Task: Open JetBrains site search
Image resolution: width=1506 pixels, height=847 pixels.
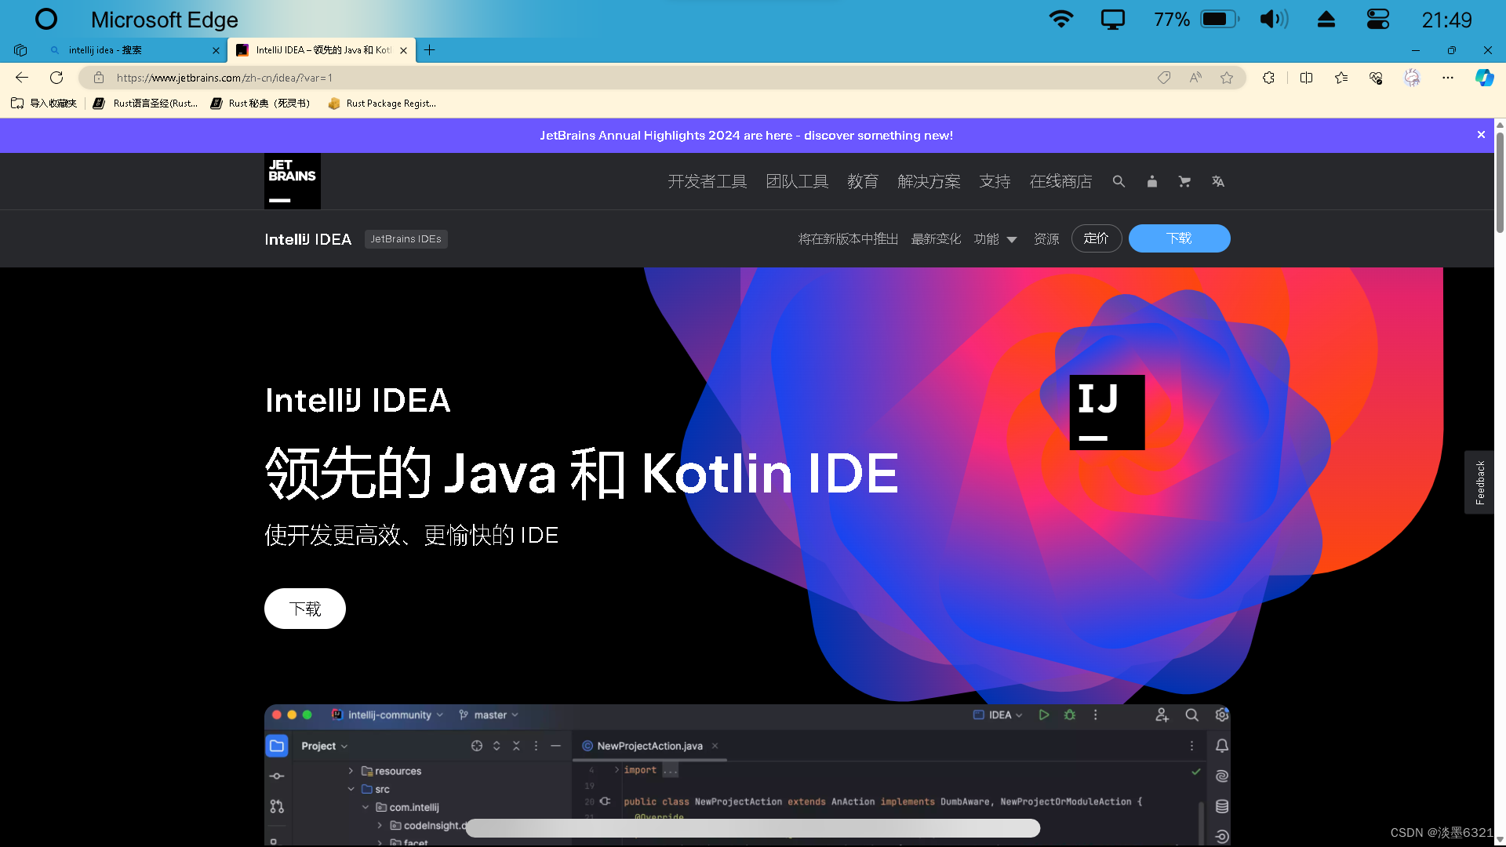Action: (x=1119, y=181)
